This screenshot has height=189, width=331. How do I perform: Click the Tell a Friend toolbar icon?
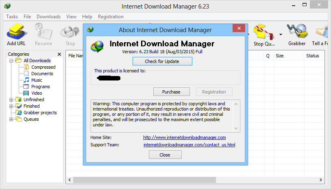(322, 32)
